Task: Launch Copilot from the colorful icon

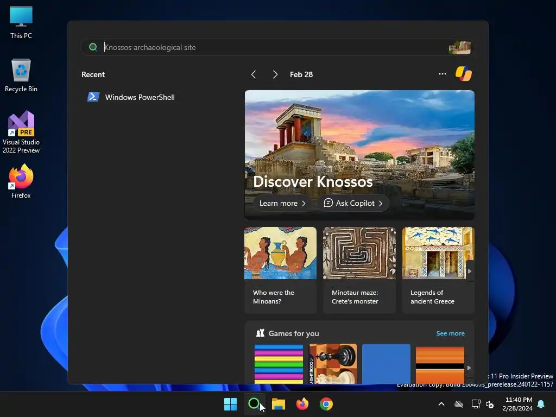Action: [464, 74]
